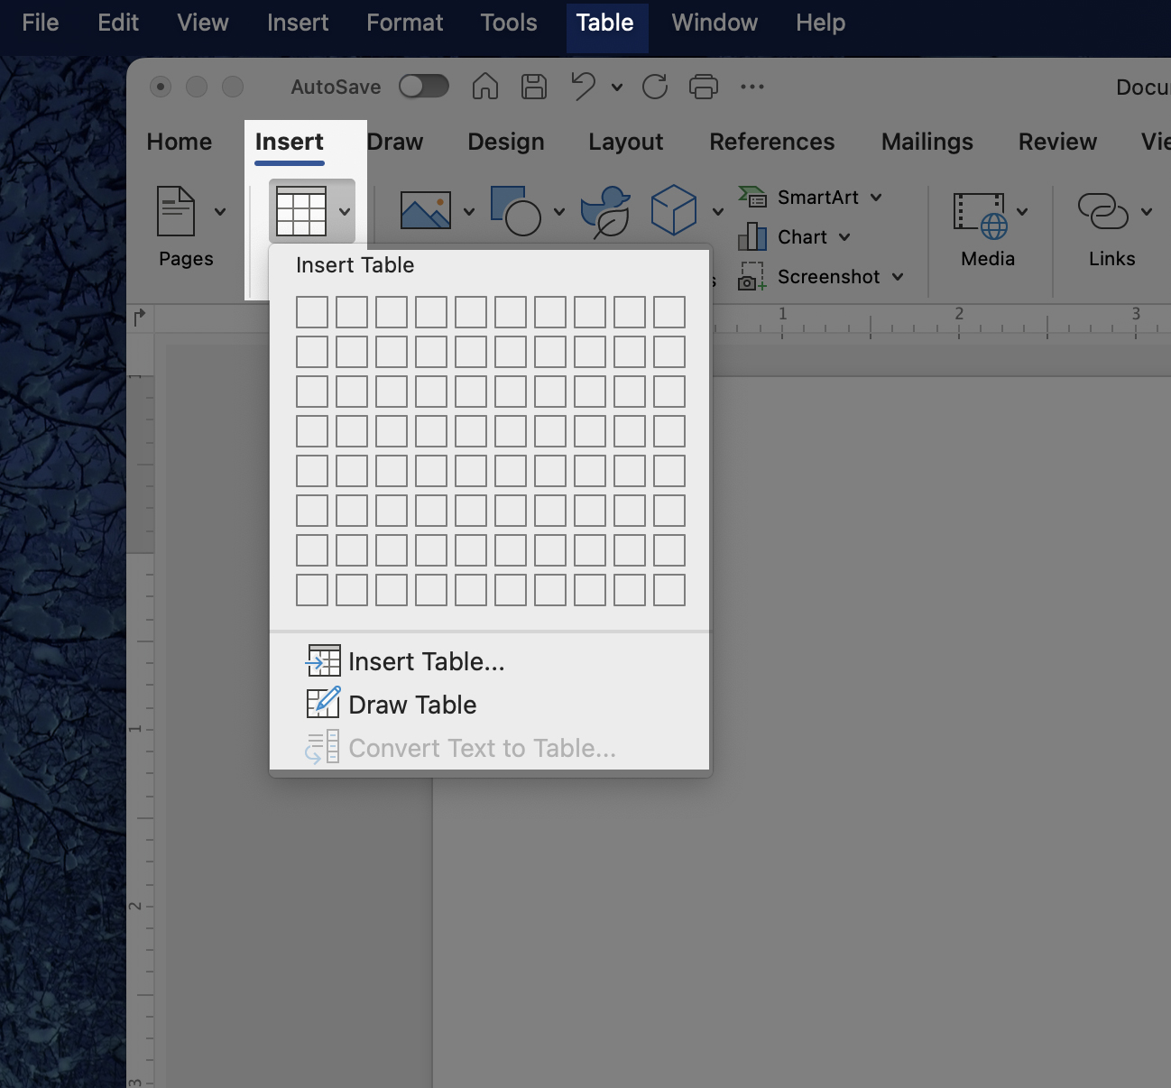This screenshot has height=1088, width=1171.
Task: Click the Links icon
Action: [1102, 211]
